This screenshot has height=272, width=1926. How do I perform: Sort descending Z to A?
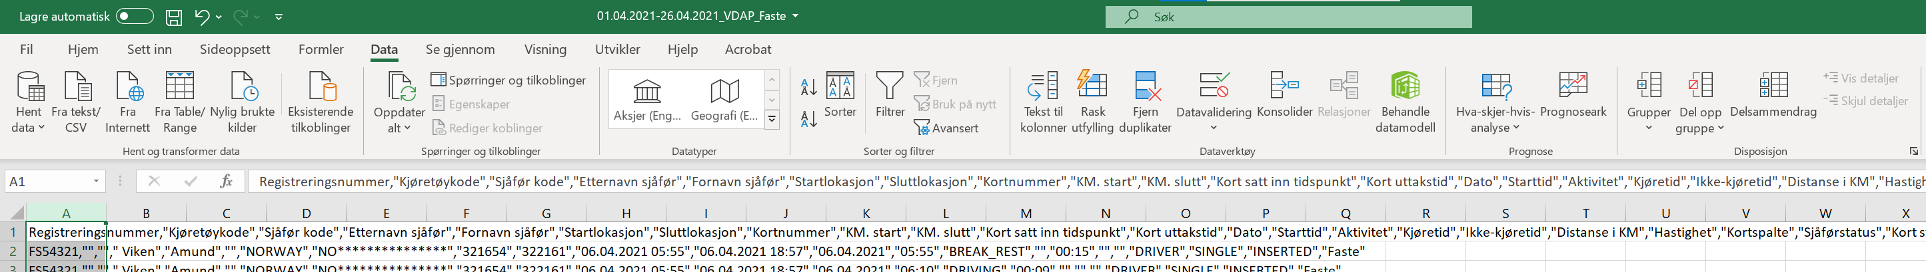(x=808, y=118)
